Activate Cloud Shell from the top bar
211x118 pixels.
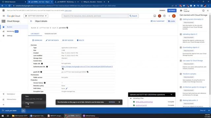coord(155,16)
